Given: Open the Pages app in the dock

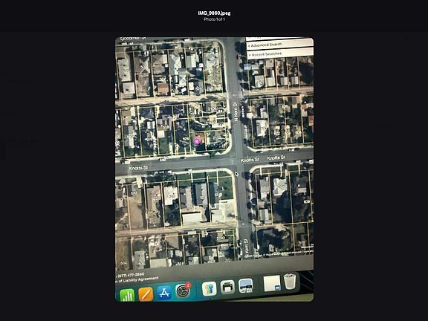Looking at the screenshot, I should coord(146,294).
